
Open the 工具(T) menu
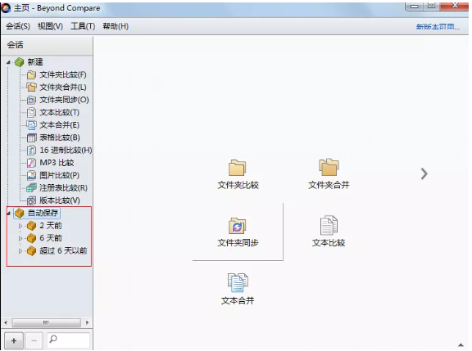(83, 26)
